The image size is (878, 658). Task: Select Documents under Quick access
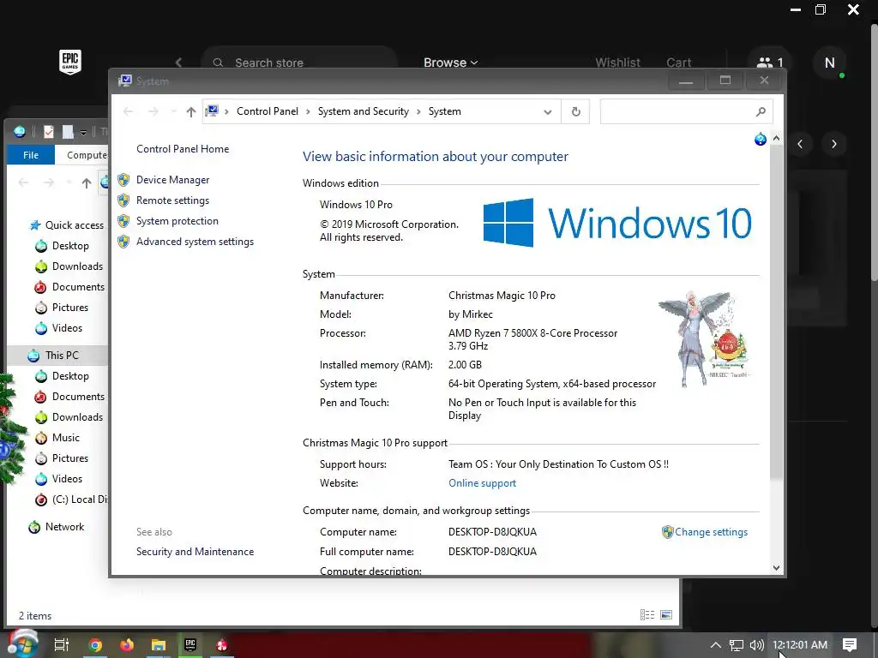tap(78, 287)
